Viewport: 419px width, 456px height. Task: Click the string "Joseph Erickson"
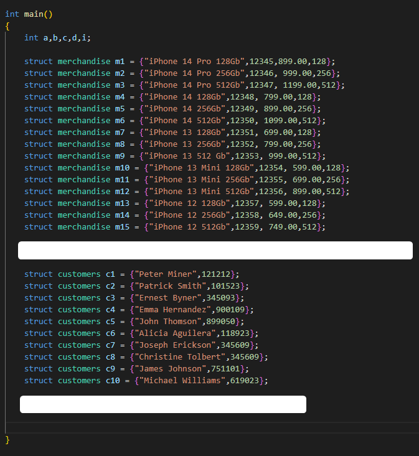coord(175,345)
